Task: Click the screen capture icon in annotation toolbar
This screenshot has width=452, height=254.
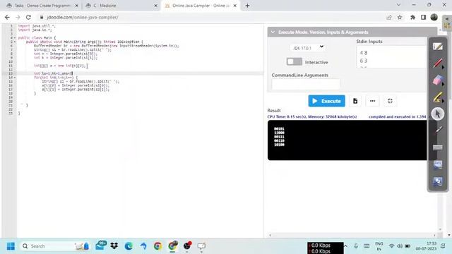Action: pyautogui.click(x=438, y=164)
